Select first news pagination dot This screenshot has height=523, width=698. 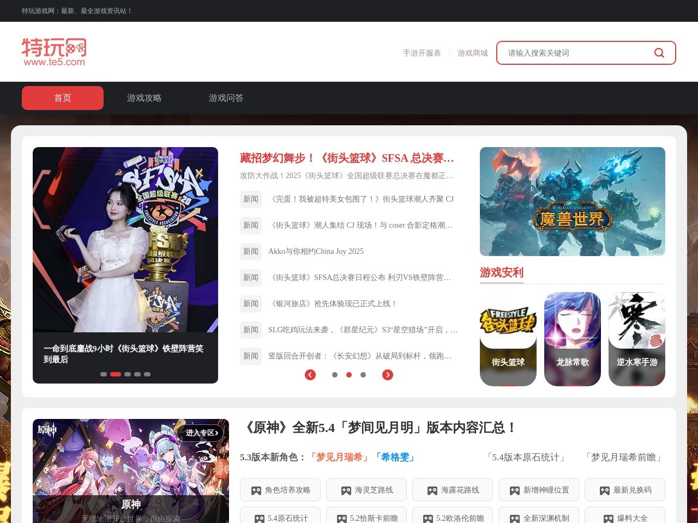pos(335,375)
